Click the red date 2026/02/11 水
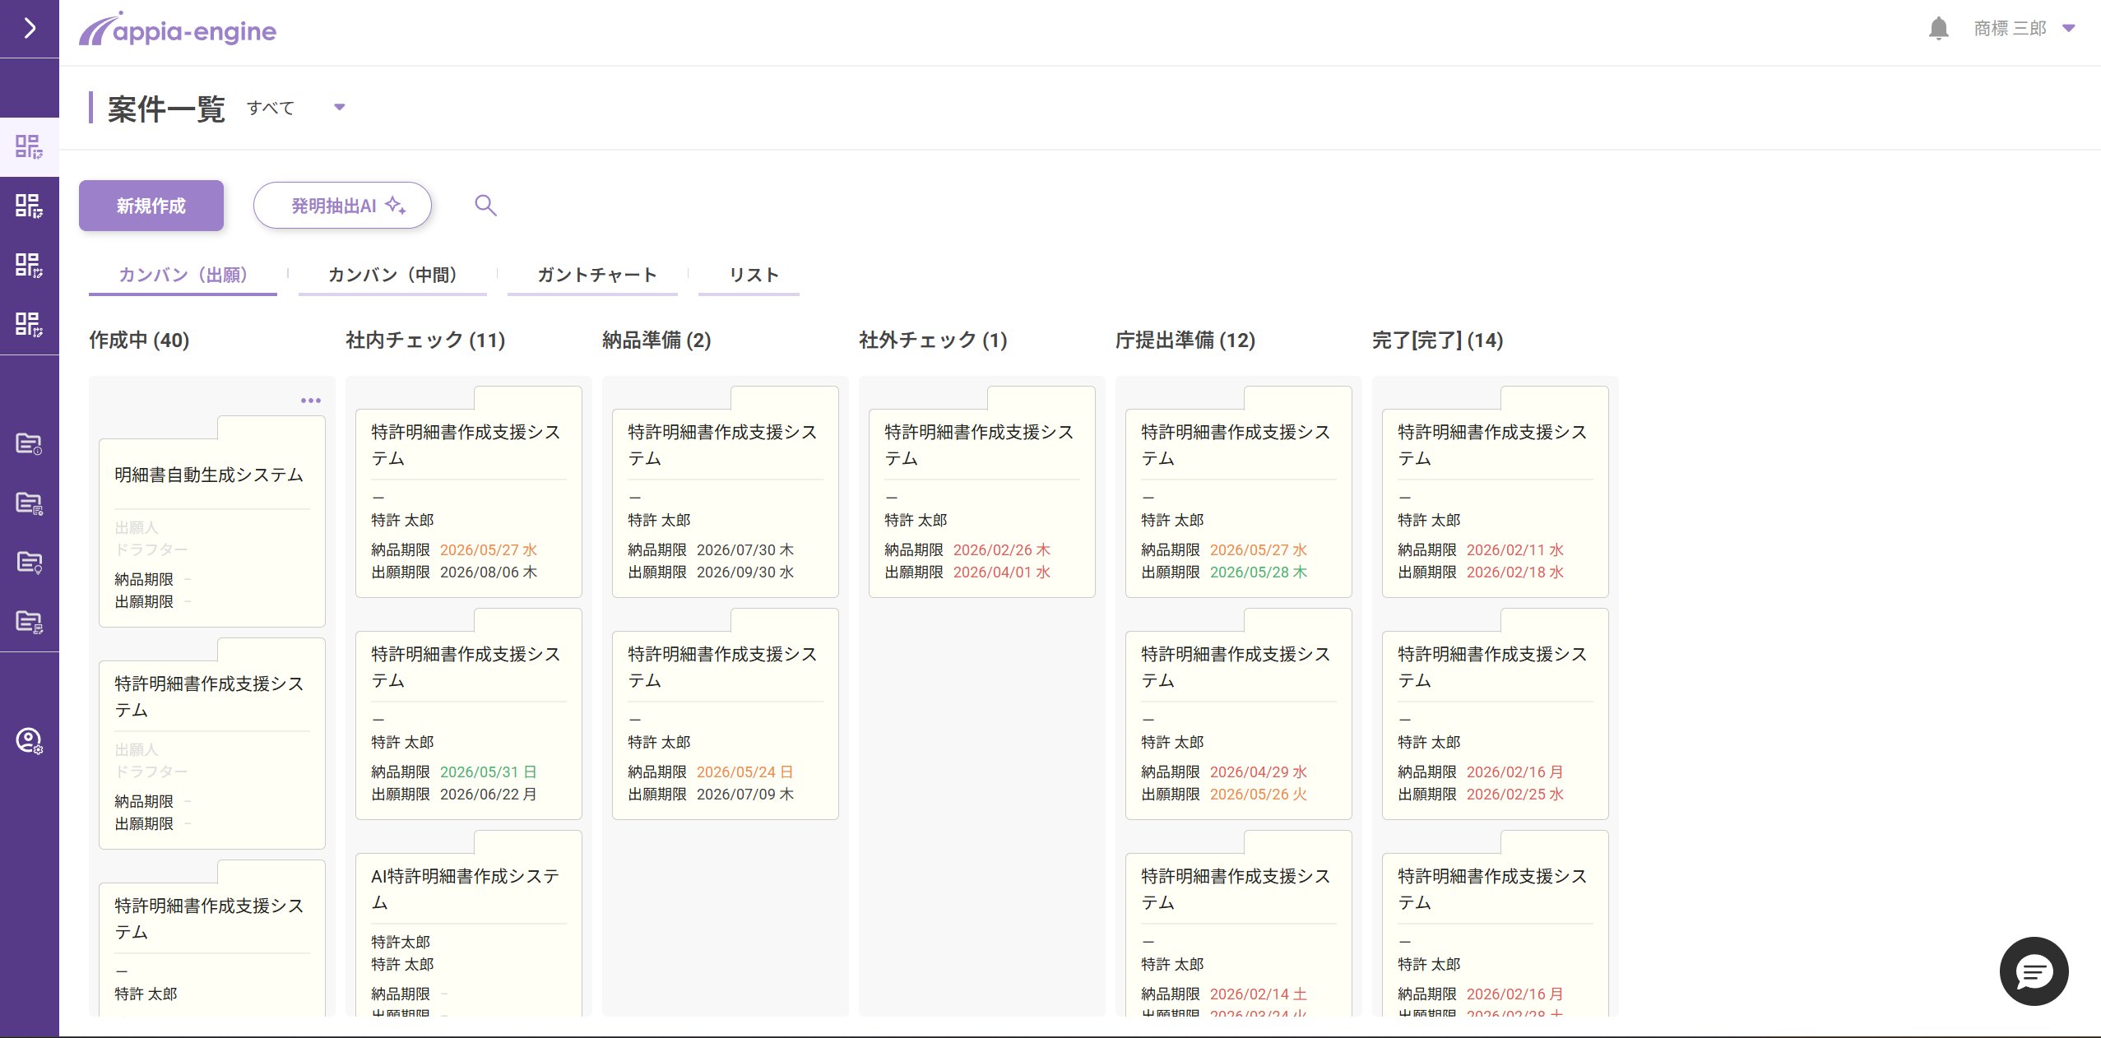2101x1038 pixels. (x=1515, y=550)
